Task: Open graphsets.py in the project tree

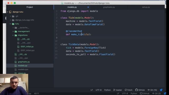Action: point(24,62)
